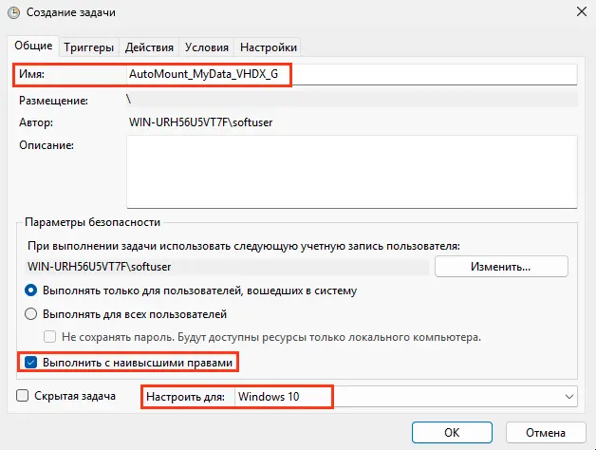Uncheck Выполнить с наивысшими правами
Viewport: 596px width, 450px height.
(x=31, y=362)
